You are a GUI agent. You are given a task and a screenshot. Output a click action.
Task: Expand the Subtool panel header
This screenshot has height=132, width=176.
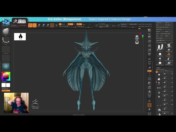click(x=159, y=68)
